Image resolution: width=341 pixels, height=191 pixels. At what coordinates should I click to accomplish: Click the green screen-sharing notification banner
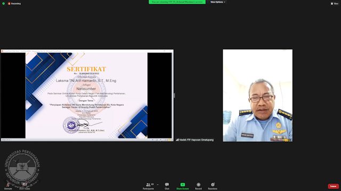[x=177, y=2]
